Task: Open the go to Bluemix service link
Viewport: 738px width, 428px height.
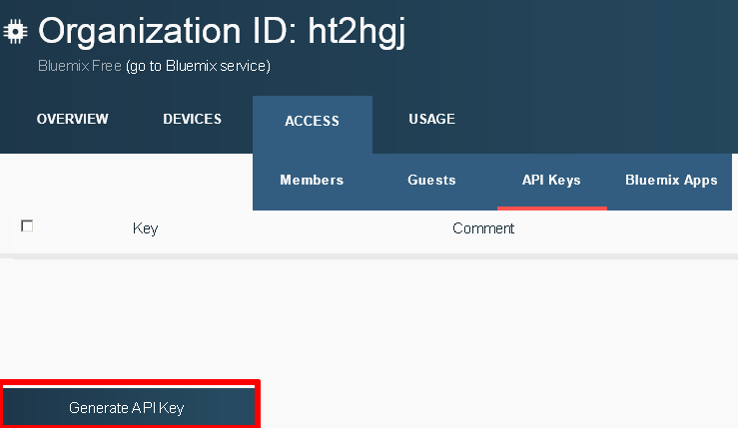Action: [198, 66]
